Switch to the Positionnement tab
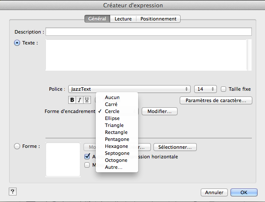Screen dimensions: 265x202 (158, 19)
